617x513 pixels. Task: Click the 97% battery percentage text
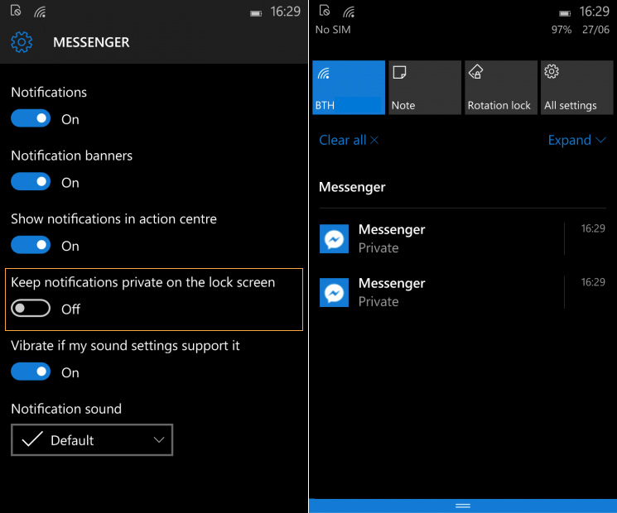562,30
